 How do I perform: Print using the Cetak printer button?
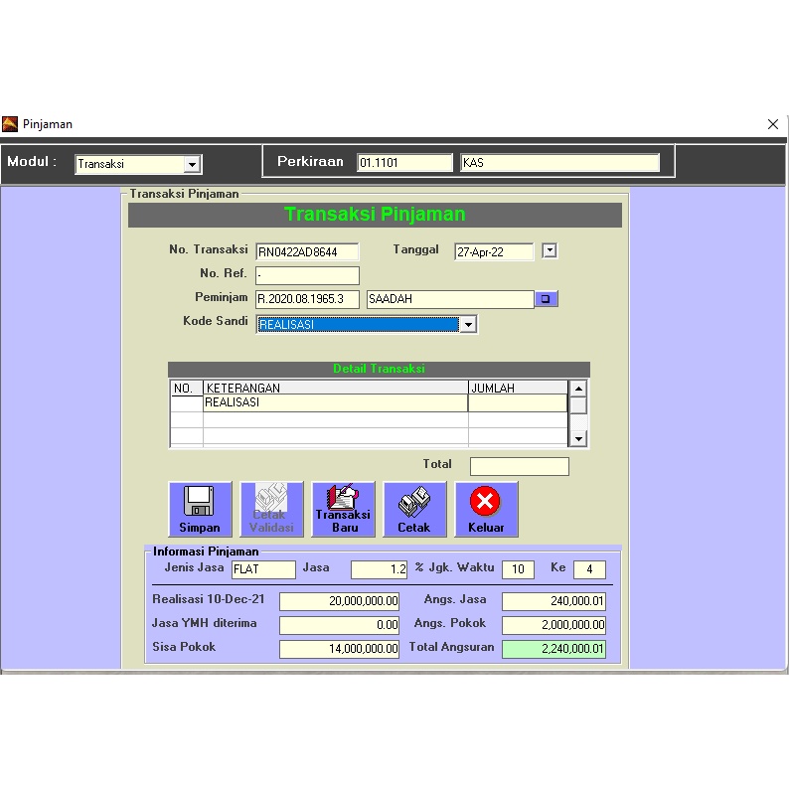(414, 509)
